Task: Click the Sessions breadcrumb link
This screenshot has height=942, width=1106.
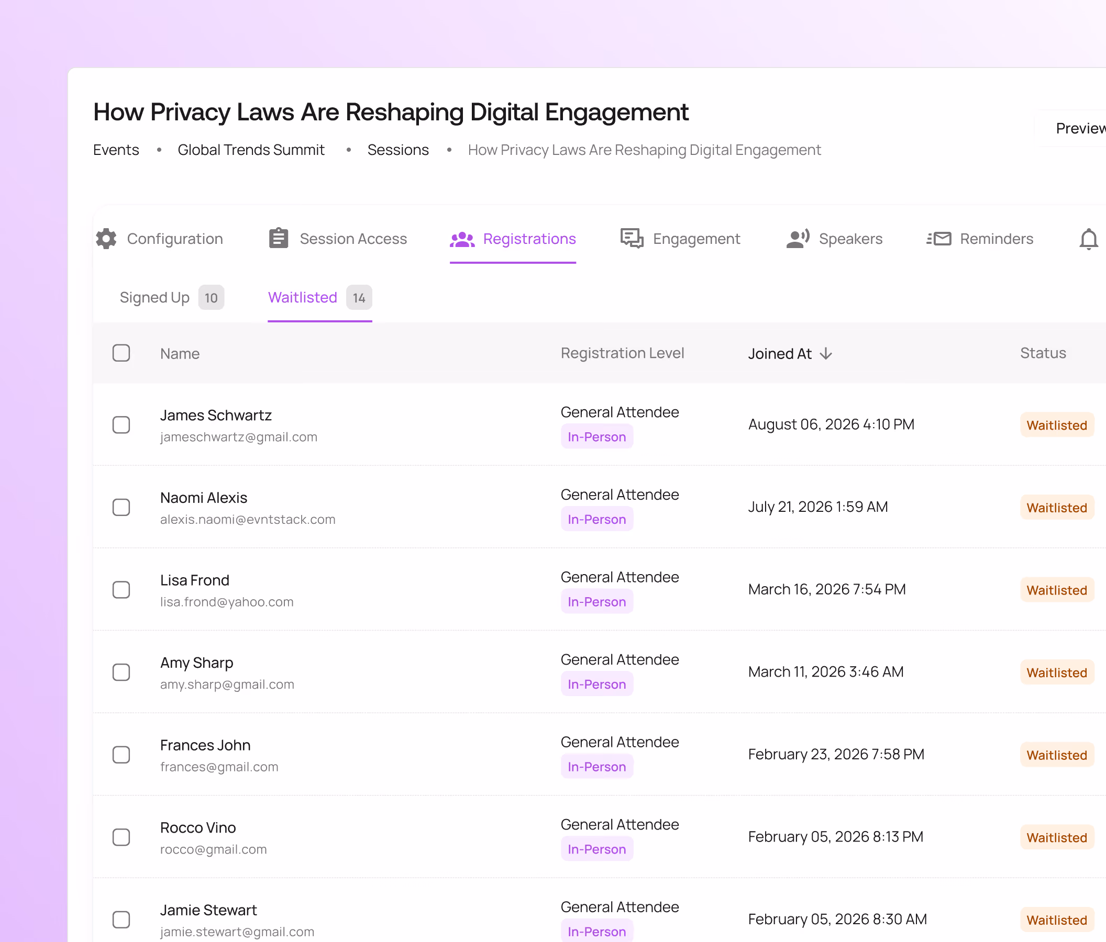Action: click(x=398, y=150)
